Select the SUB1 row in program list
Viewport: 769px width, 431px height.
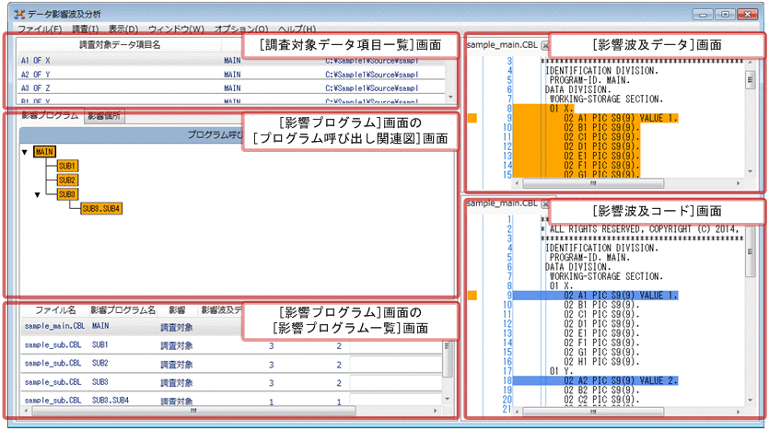click(231, 345)
